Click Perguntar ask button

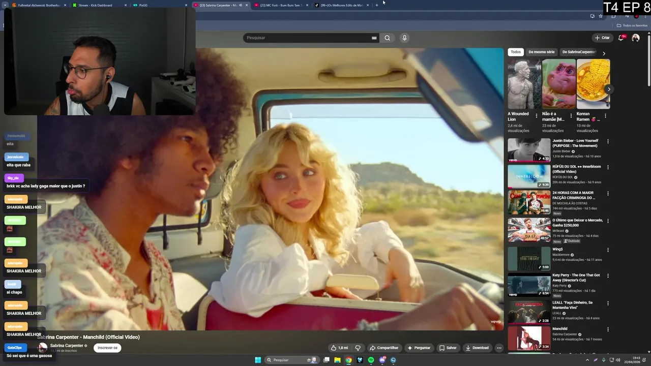click(419, 348)
